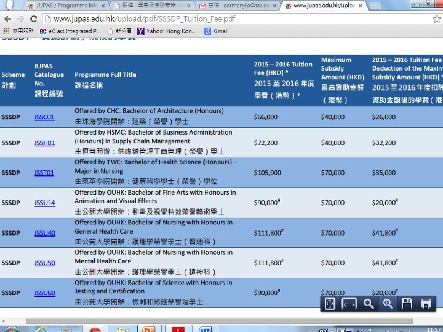The image size is (443, 332).
Task: Open the JSST01 catalogue link
Action: pyautogui.click(x=44, y=173)
